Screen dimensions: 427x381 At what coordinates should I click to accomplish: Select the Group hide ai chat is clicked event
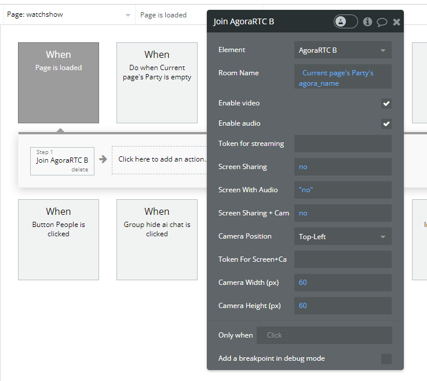click(157, 240)
